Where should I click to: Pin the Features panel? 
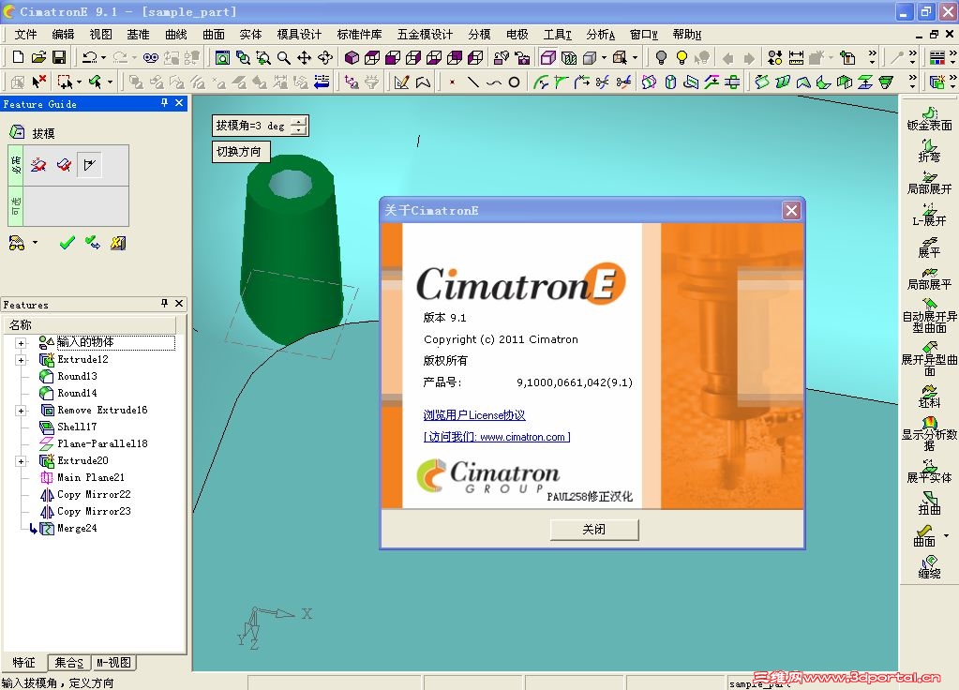[x=164, y=303]
